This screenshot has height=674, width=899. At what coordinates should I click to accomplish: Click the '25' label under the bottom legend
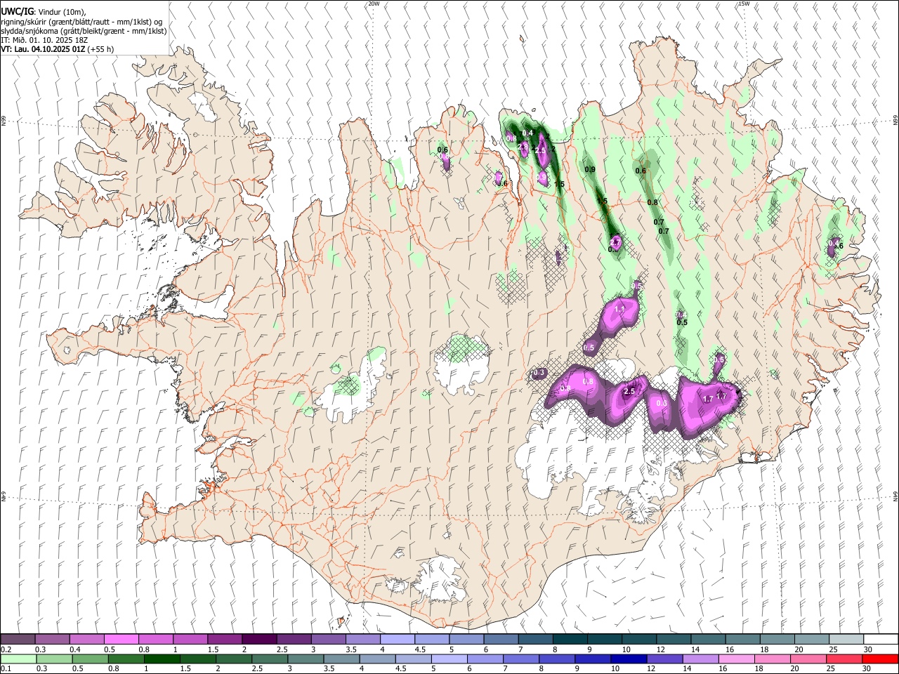click(832, 669)
